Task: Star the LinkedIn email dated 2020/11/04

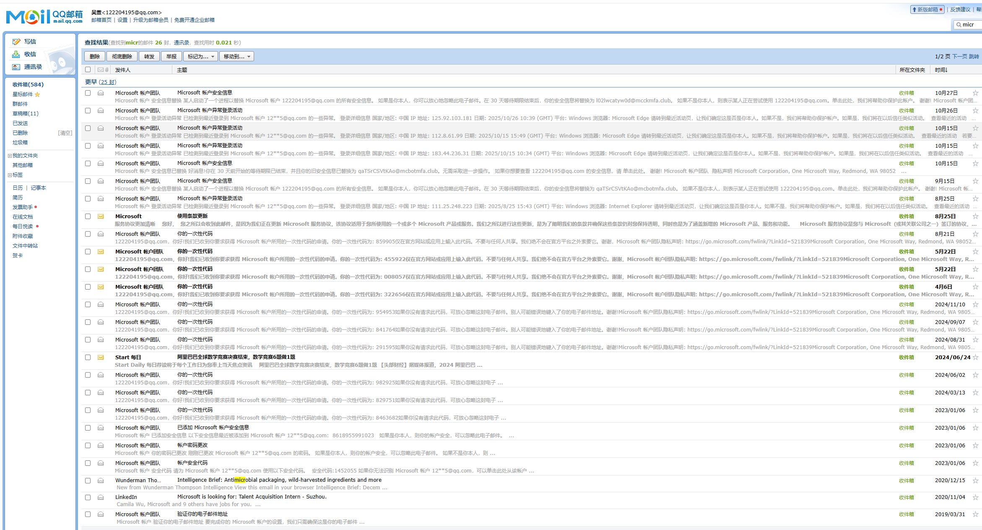Action: coord(975,497)
